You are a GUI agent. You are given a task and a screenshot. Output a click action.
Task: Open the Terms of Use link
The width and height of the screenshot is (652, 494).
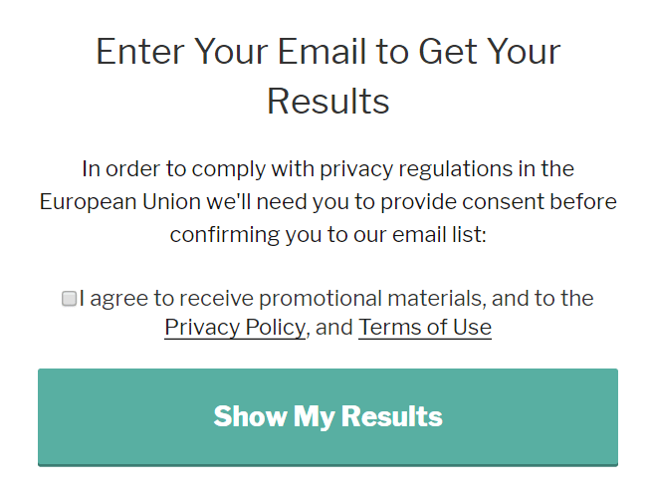point(425,328)
